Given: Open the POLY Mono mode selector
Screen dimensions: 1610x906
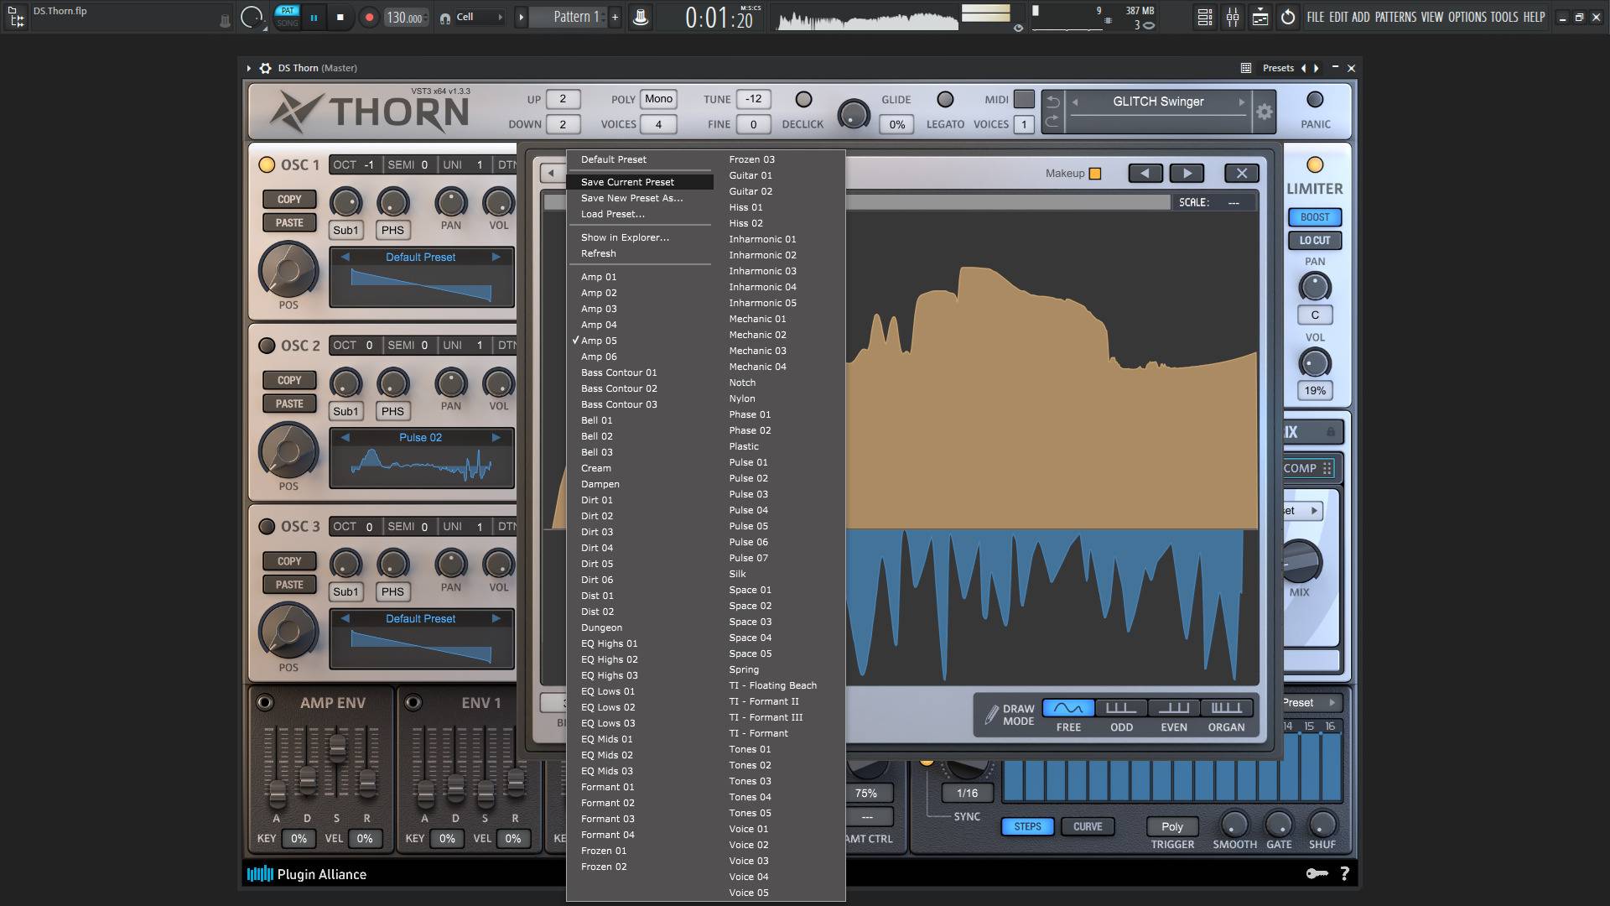Looking at the screenshot, I should pos(658,99).
